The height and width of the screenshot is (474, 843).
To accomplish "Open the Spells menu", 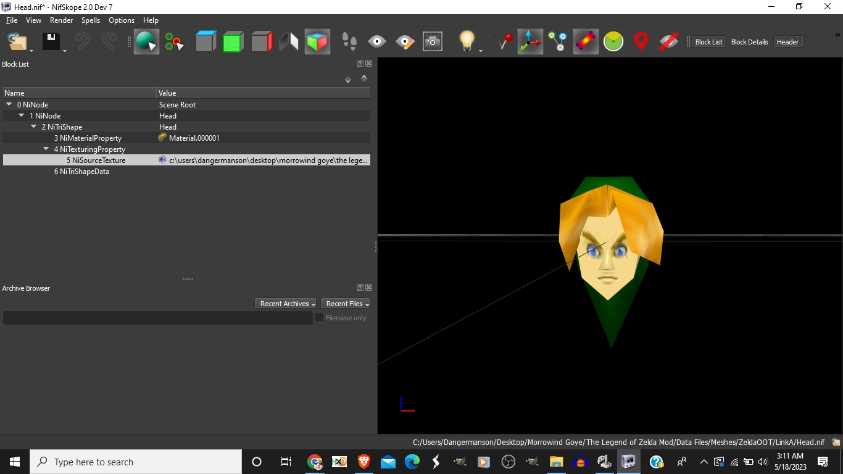I will [x=91, y=20].
